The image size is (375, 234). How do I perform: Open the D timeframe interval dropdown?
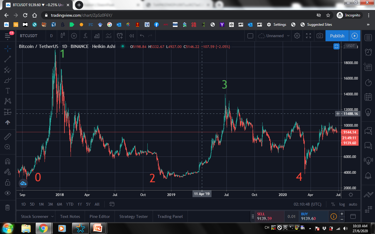coord(51,36)
